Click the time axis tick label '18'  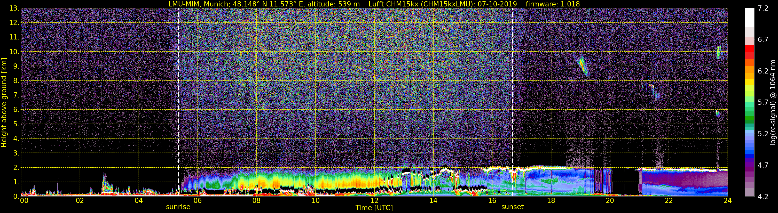[551, 201]
